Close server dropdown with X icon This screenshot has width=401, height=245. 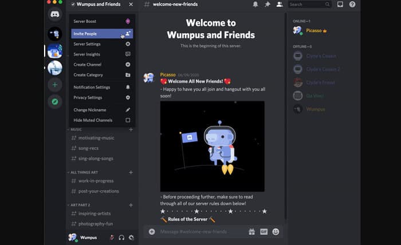click(x=131, y=5)
